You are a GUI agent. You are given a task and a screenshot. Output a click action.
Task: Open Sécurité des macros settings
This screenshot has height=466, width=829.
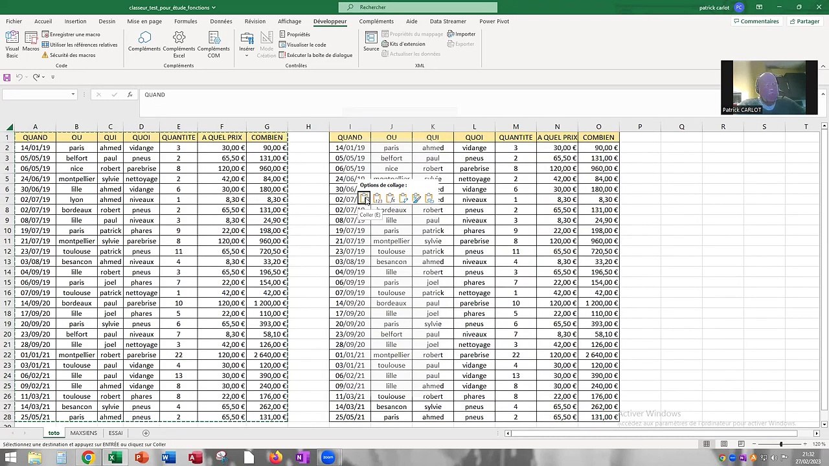click(x=69, y=55)
